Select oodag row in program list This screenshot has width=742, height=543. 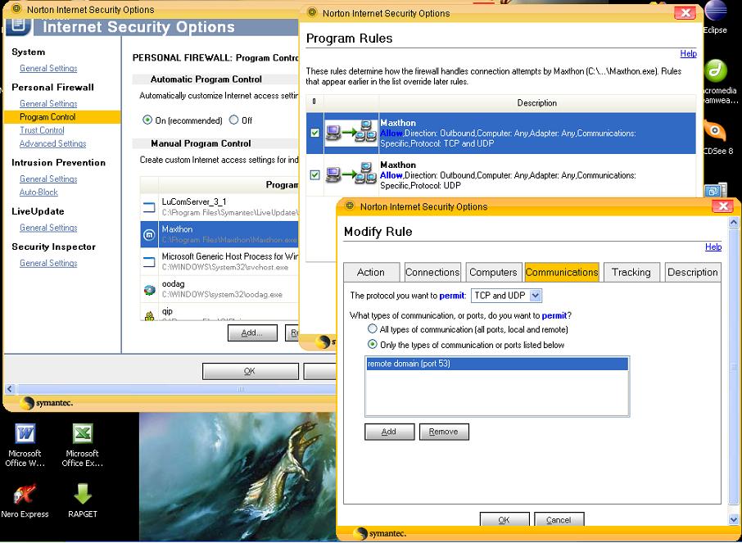point(219,289)
